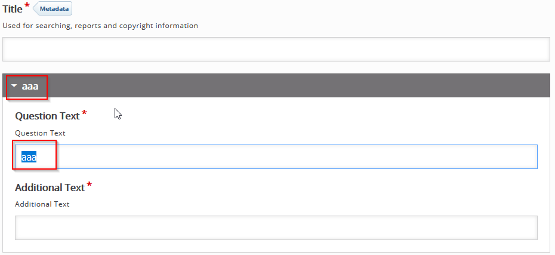The width and height of the screenshot is (555, 255).
Task: Click the bold Title label
Action: click(x=13, y=9)
